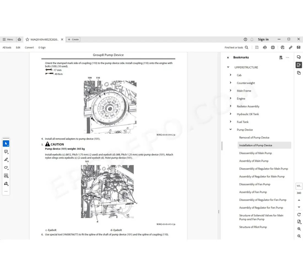Expand the Radiator Assembly bookmark
The image size is (303, 276).
click(x=230, y=106)
